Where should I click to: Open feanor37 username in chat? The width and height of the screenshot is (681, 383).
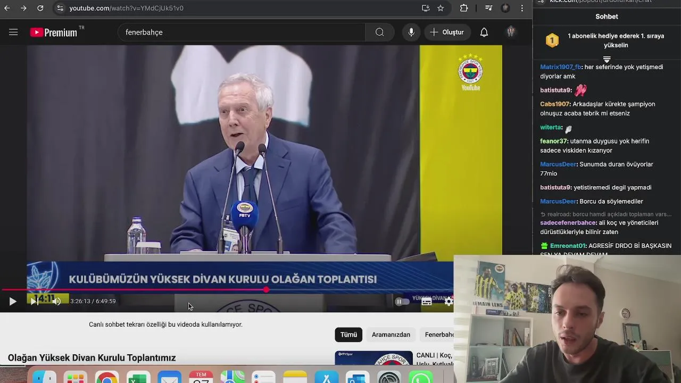point(554,141)
